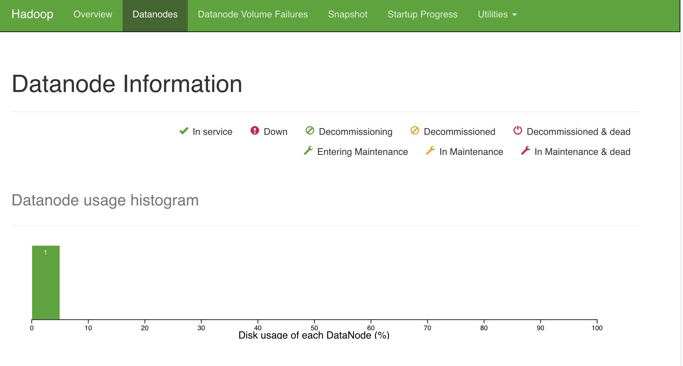This screenshot has width=683, height=366.
Task: Click the 70 tick label on axis
Action: tap(427, 328)
